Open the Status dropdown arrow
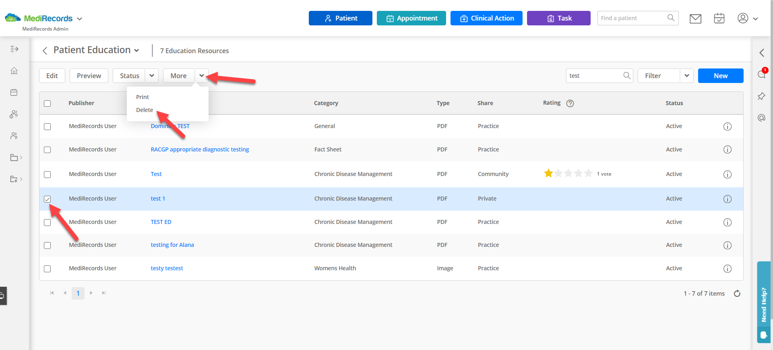The image size is (773, 350). (x=152, y=76)
